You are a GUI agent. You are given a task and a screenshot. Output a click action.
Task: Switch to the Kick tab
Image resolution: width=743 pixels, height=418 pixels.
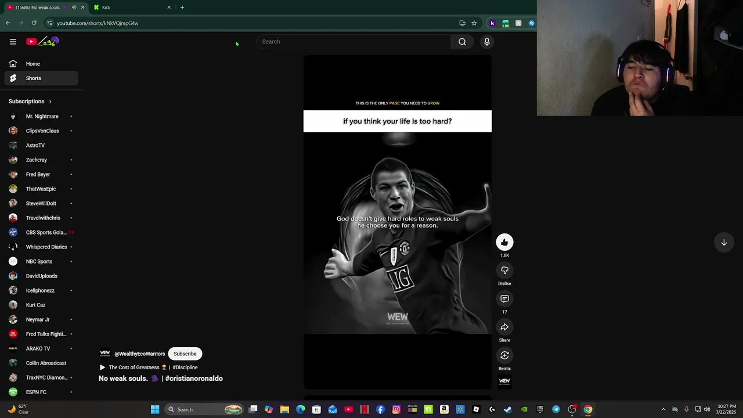134,8
